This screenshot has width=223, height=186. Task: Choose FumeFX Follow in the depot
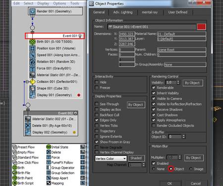tap(60, 163)
